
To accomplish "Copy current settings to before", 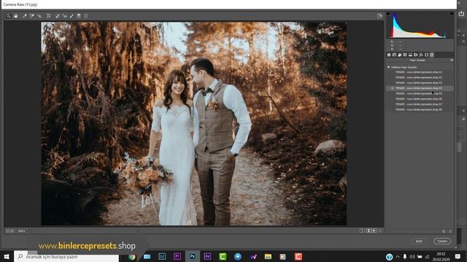I will pos(374,231).
